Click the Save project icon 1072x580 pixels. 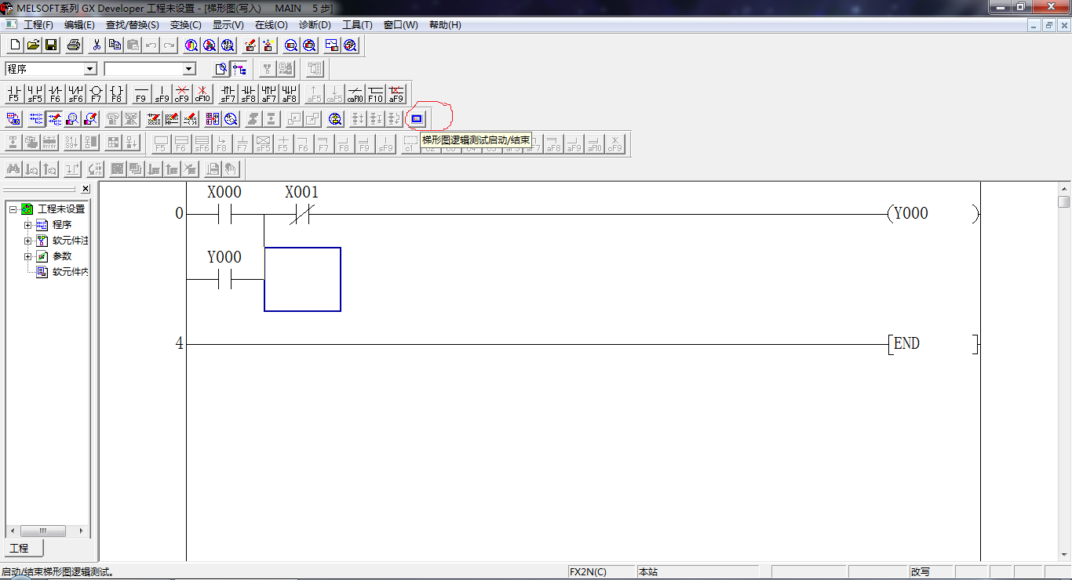(x=51, y=45)
